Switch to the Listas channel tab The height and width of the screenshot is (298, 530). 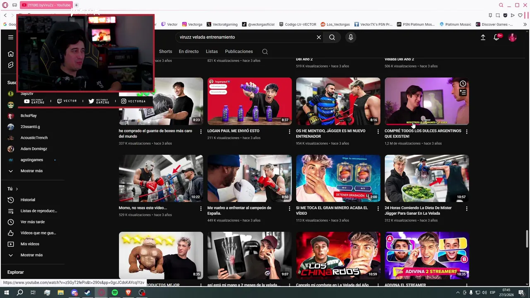pos(212,52)
